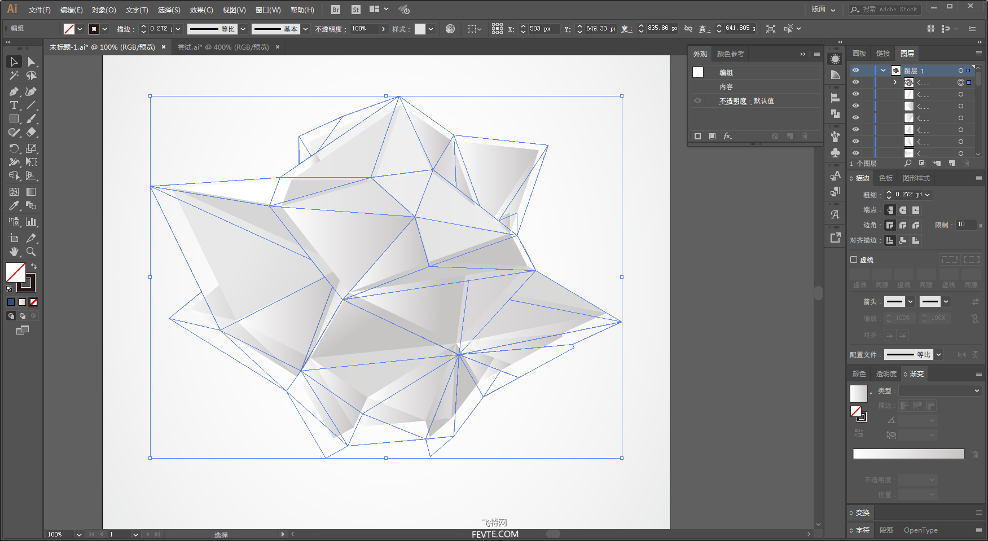Open the 窗口(W) menu
This screenshot has height=541, width=988.
[x=268, y=10]
